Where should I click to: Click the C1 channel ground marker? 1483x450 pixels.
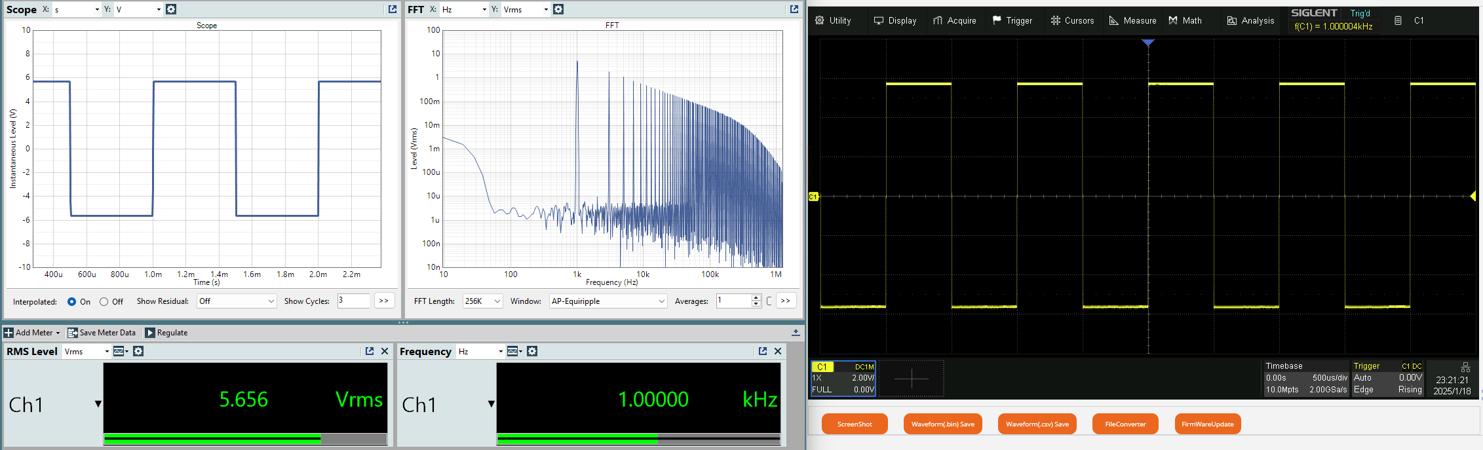coord(813,197)
